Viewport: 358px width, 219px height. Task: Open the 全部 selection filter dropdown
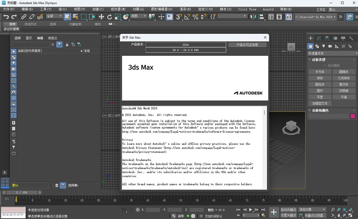(x=54, y=16)
